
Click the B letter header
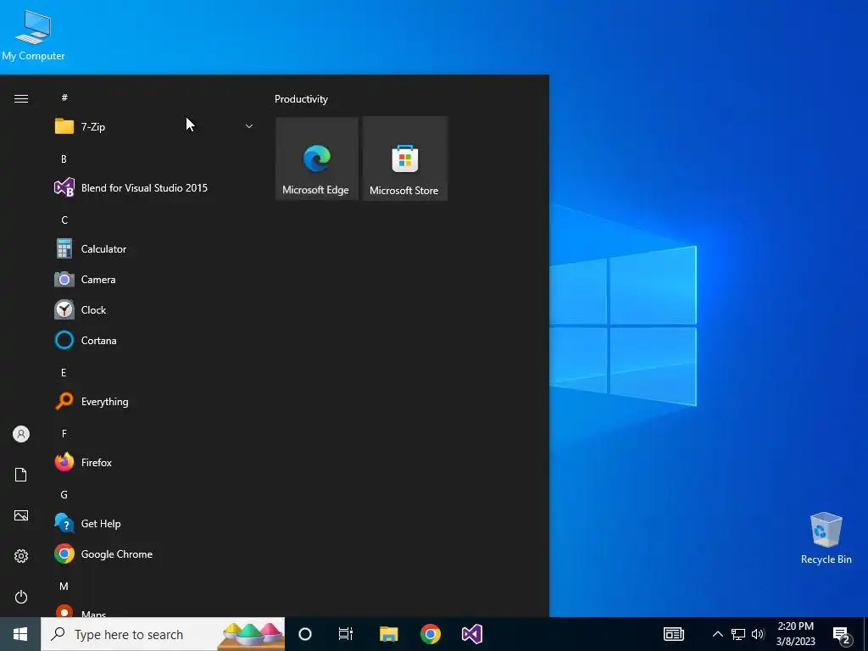[x=64, y=159]
